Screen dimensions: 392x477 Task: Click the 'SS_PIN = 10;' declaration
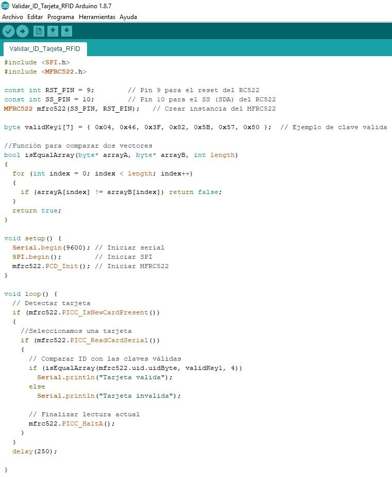click(x=49, y=99)
